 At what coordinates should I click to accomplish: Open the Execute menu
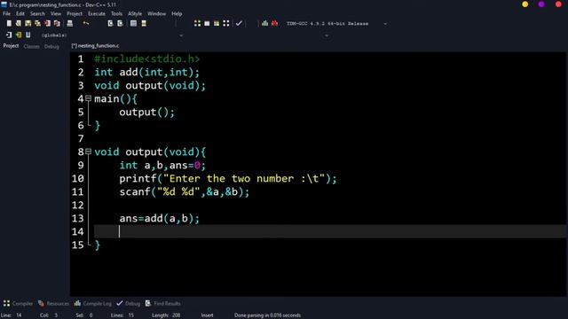click(97, 14)
